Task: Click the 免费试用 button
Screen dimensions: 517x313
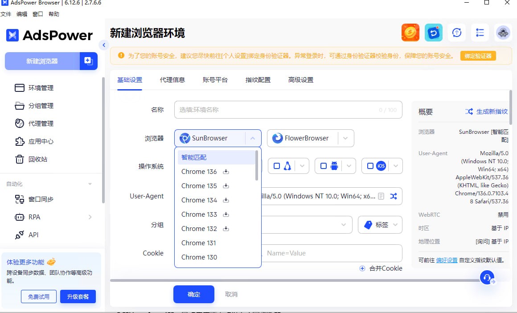Action: click(x=39, y=297)
